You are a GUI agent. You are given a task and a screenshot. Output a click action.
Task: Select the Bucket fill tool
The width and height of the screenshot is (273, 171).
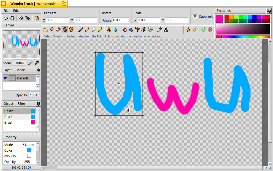(124, 30)
